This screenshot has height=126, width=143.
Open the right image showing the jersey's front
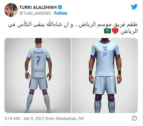click(x=105, y=75)
